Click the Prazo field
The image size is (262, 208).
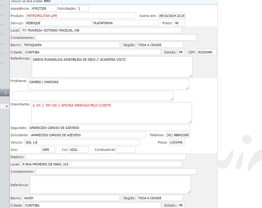179,23
